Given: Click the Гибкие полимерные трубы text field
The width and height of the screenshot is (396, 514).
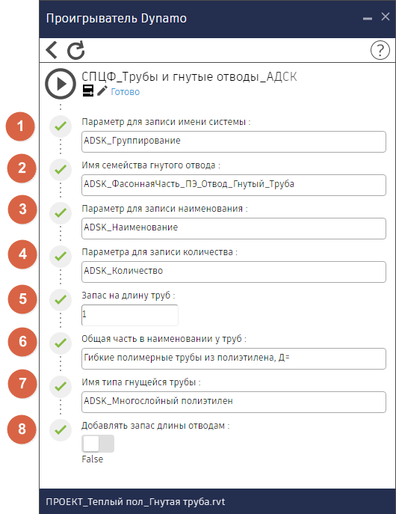Looking at the screenshot, I should click(234, 358).
